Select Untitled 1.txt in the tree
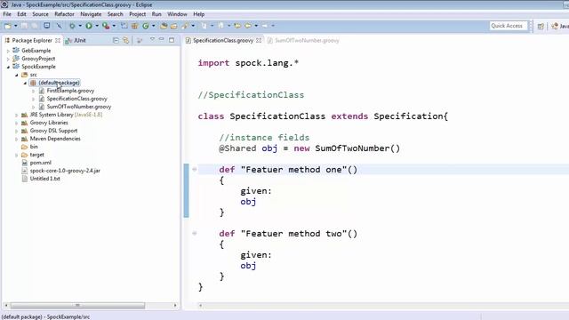569x320 pixels. (x=45, y=179)
